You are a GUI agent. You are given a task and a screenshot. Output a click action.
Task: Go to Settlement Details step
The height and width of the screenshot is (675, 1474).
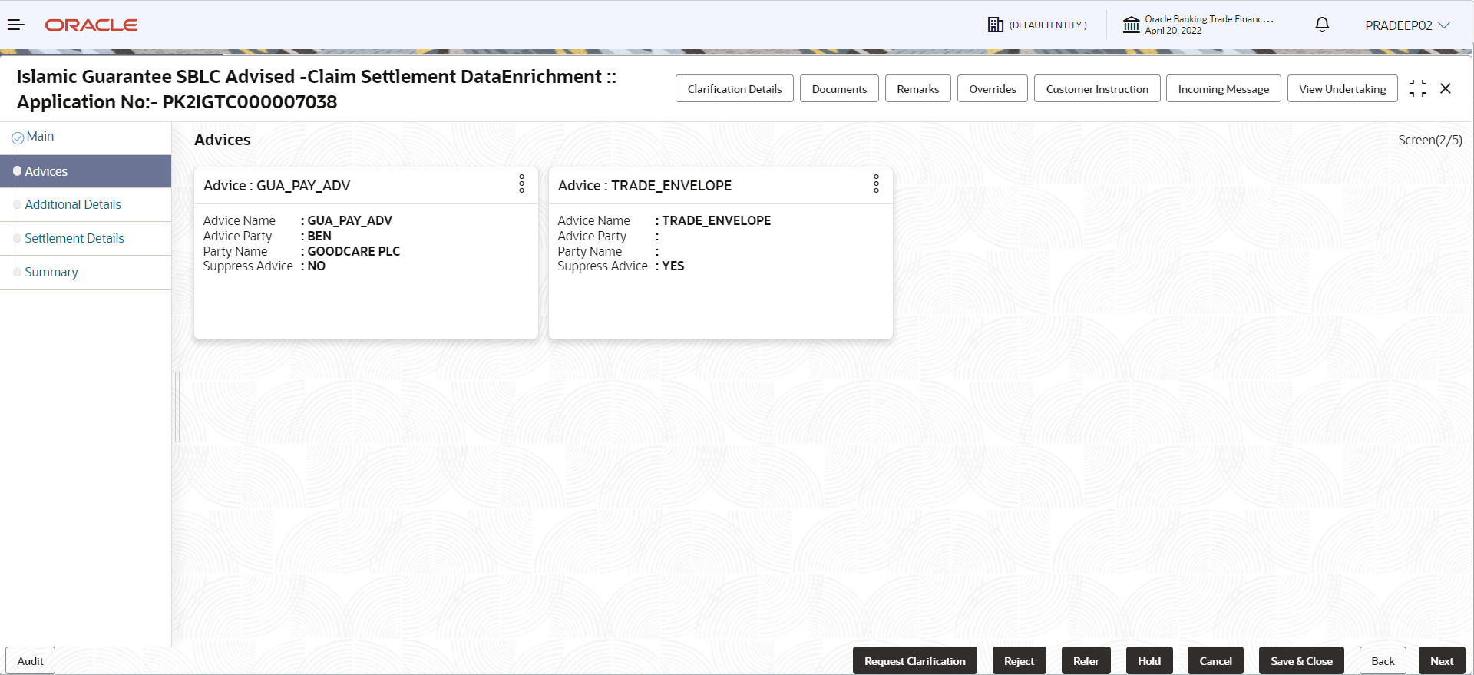pos(74,238)
